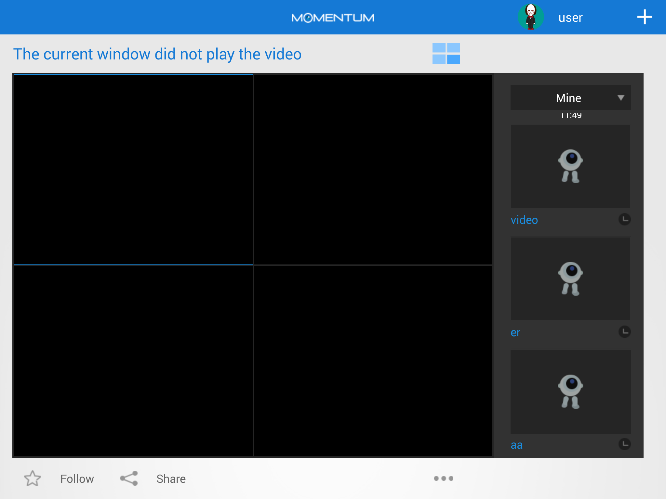The width and height of the screenshot is (666, 499).
Task: Open the three-dots more options menu
Action: point(444,478)
